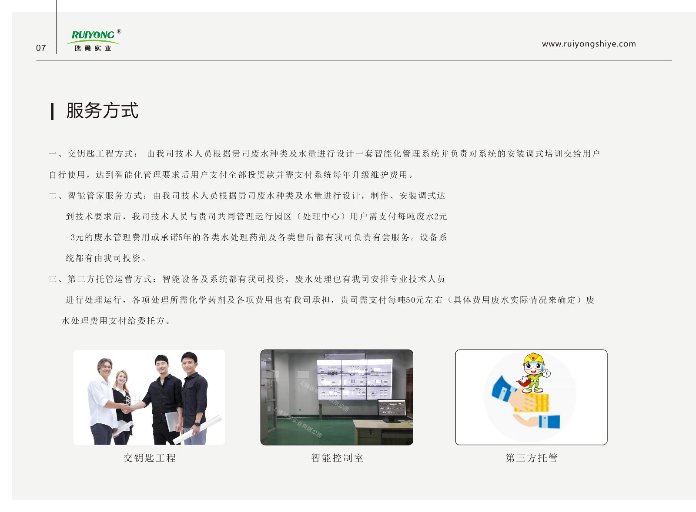Click the line starting 自行使用，达到智能化管理

[x=231, y=175]
